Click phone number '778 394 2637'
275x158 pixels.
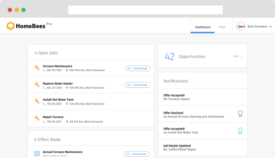click(54, 122)
